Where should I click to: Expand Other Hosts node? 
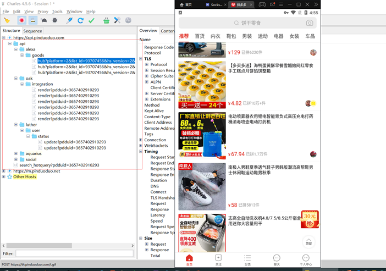click(x=4, y=177)
